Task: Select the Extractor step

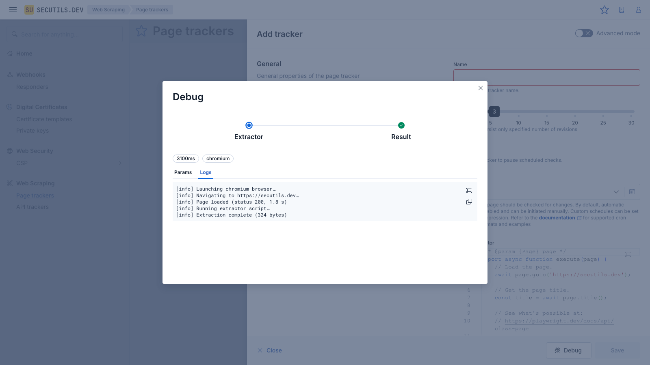Action: (x=249, y=125)
